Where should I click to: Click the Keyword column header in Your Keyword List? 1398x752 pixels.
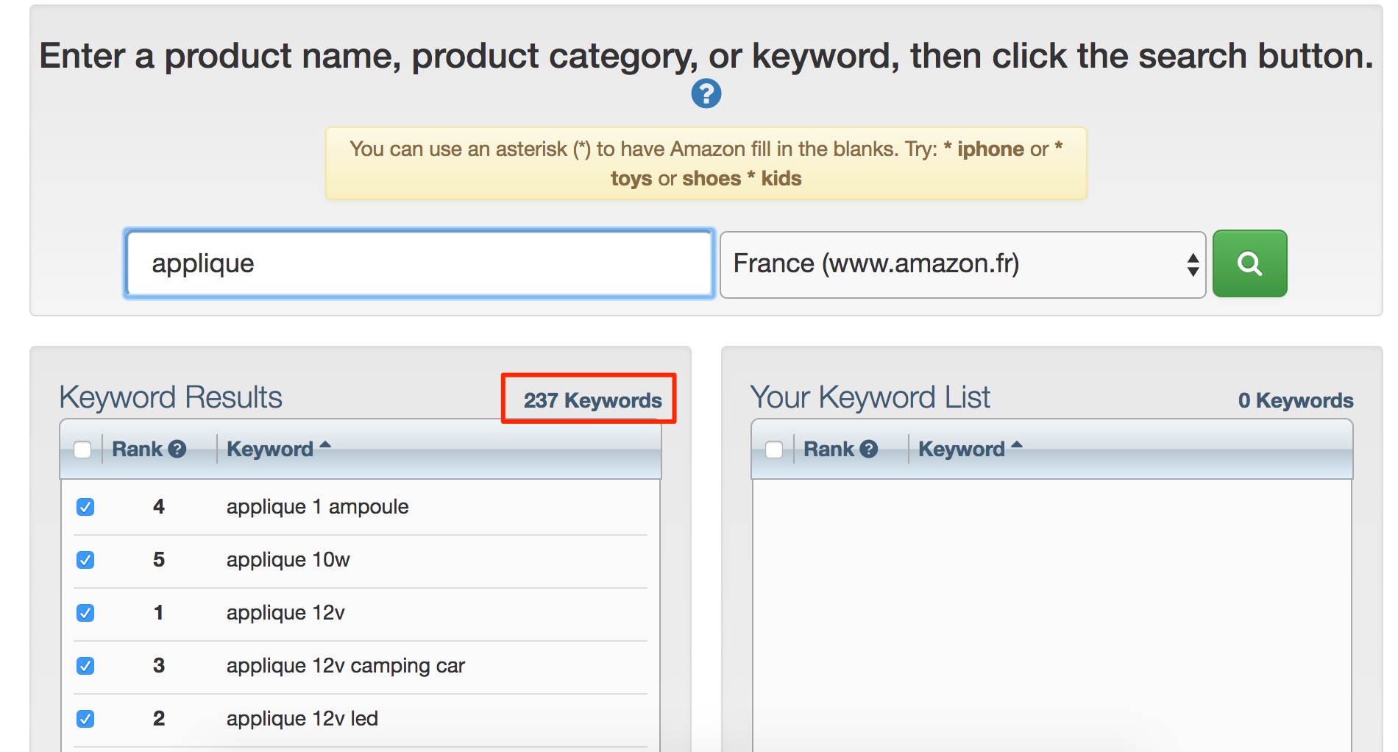(962, 449)
